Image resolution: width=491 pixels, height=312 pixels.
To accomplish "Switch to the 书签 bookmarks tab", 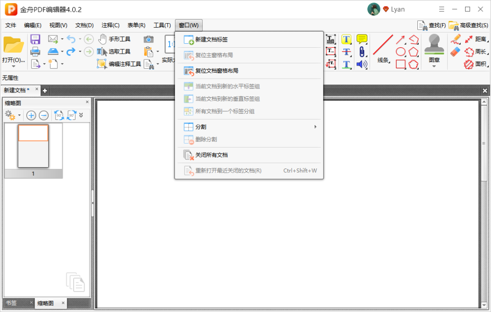I will tap(11, 303).
